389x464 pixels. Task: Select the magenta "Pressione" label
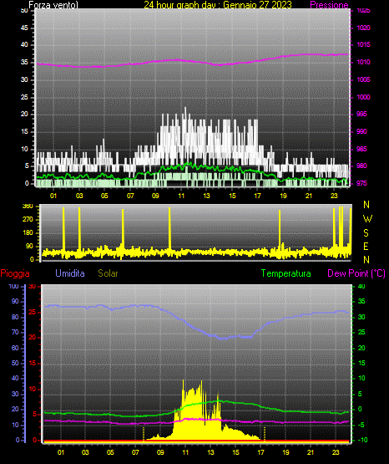click(x=329, y=5)
